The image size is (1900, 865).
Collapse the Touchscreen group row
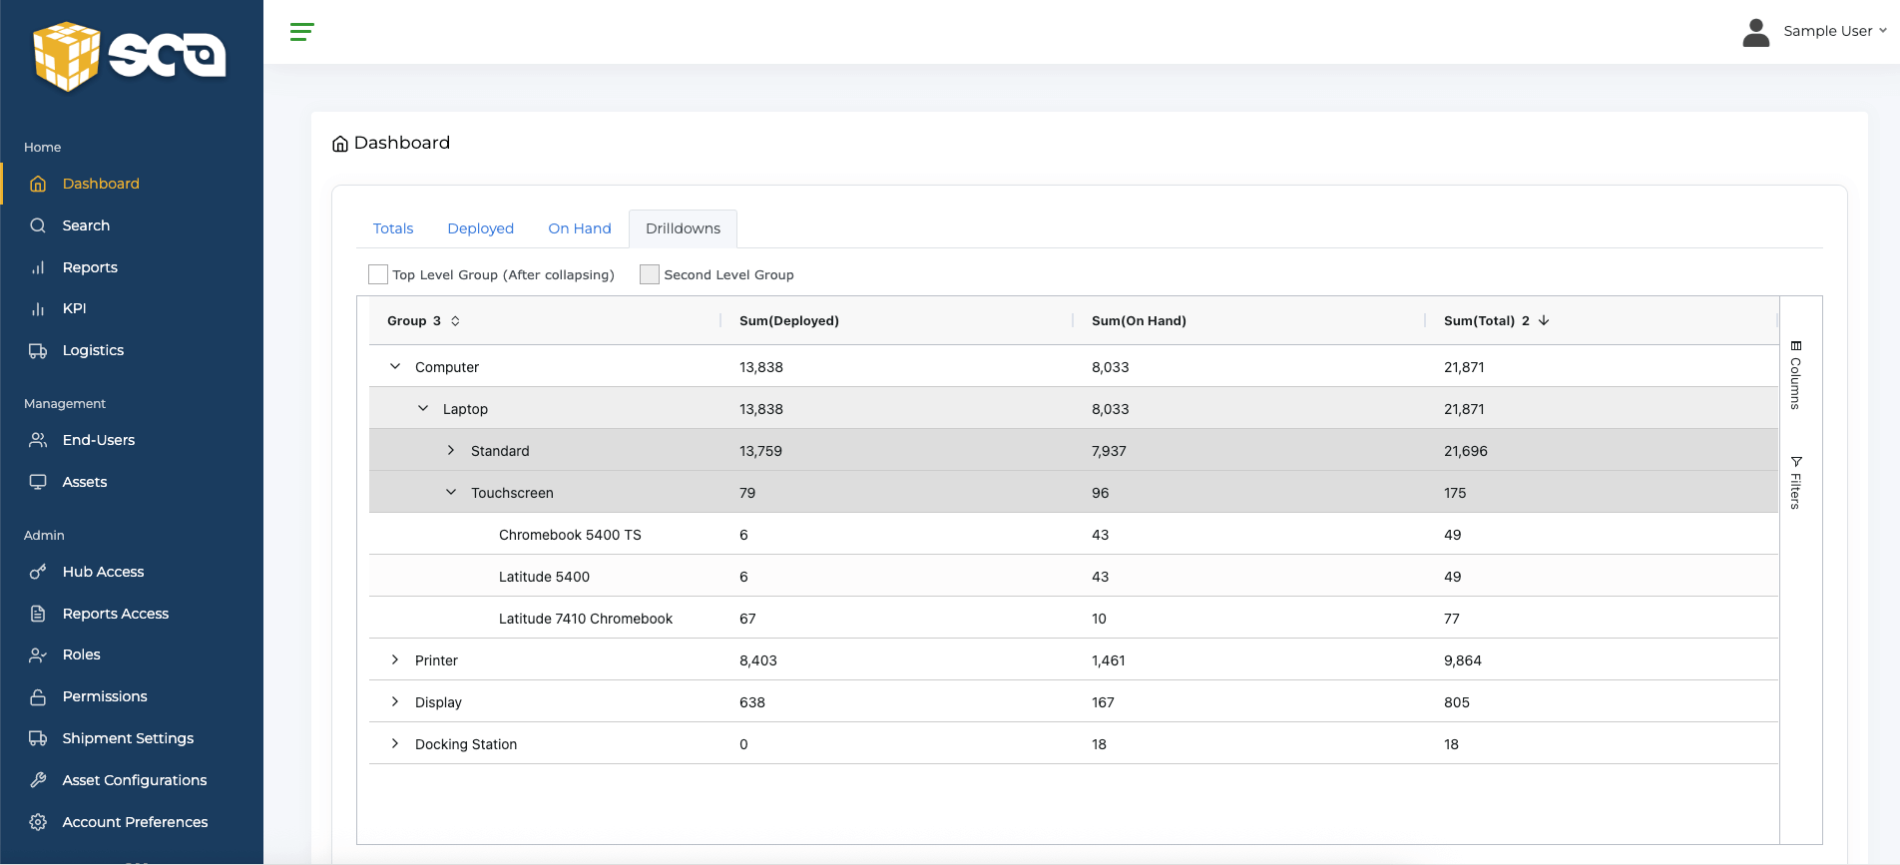click(x=451, y=492)
